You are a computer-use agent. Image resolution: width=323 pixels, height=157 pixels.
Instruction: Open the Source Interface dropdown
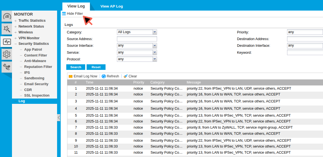[155, 46]
